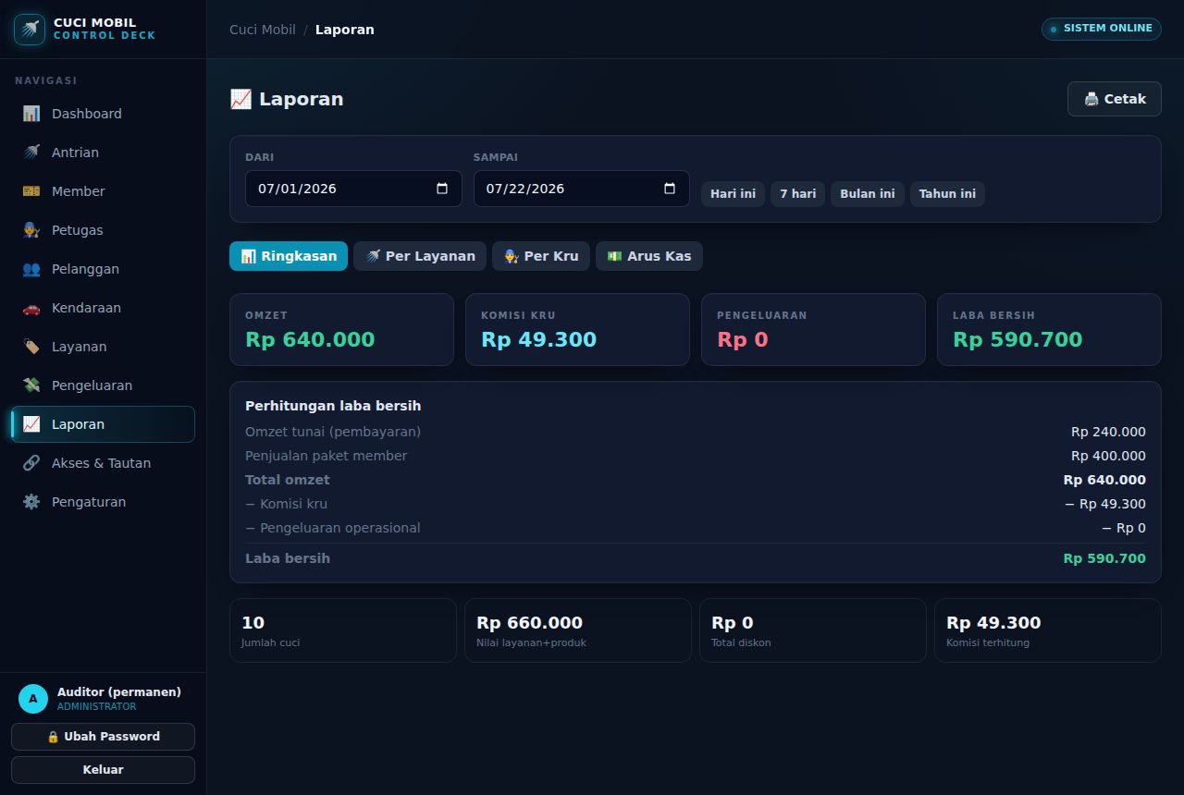Image resolution: width=1184 pixels, height=795 pixels.
Task: Click the Petugas worker icon
Action: [31, 230]
